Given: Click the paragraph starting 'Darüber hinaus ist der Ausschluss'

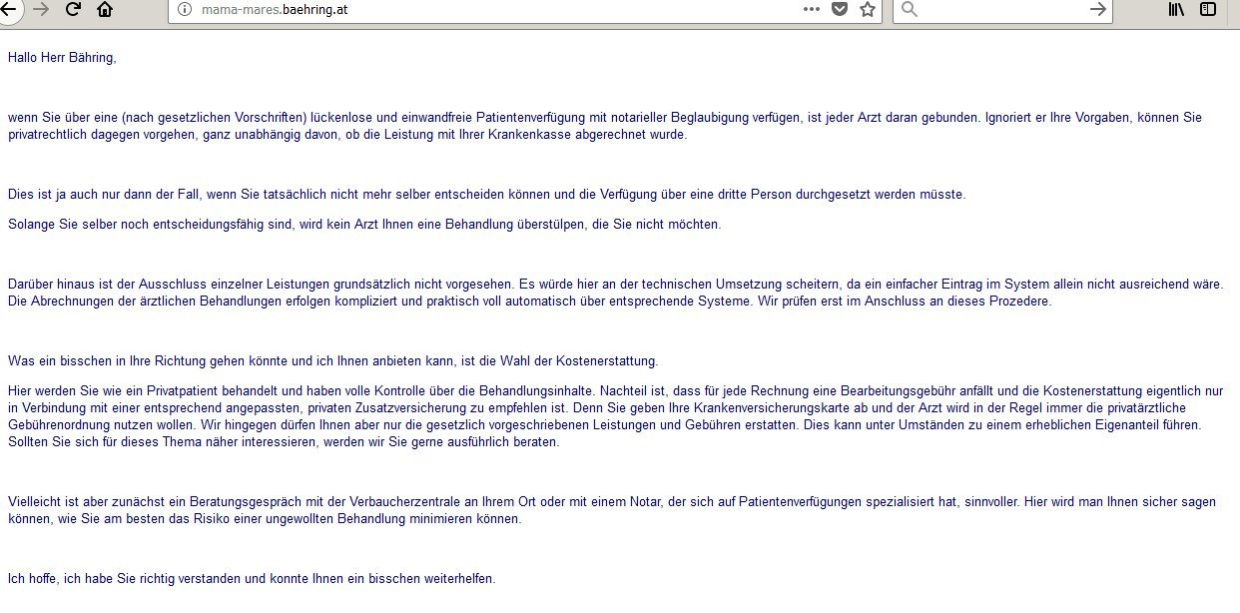Looking at the screenshot, I should click(615, 293).
